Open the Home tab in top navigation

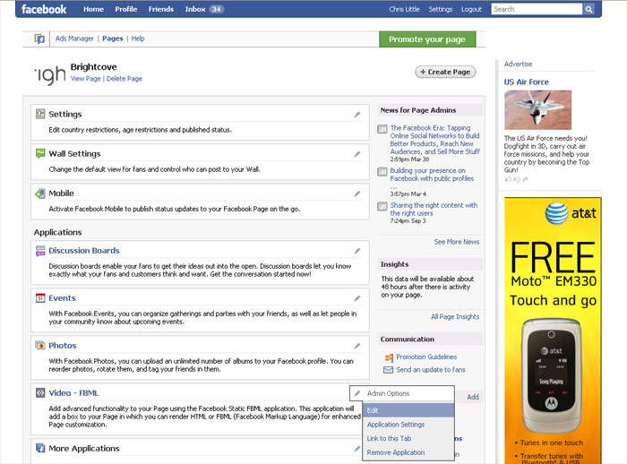[x=93, y=9]
